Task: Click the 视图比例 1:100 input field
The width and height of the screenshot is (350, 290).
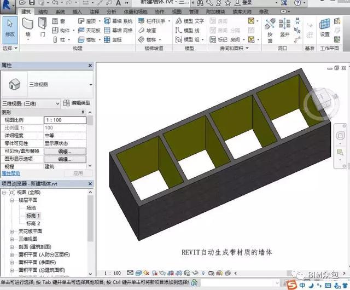Action: (x=65, y=120)
